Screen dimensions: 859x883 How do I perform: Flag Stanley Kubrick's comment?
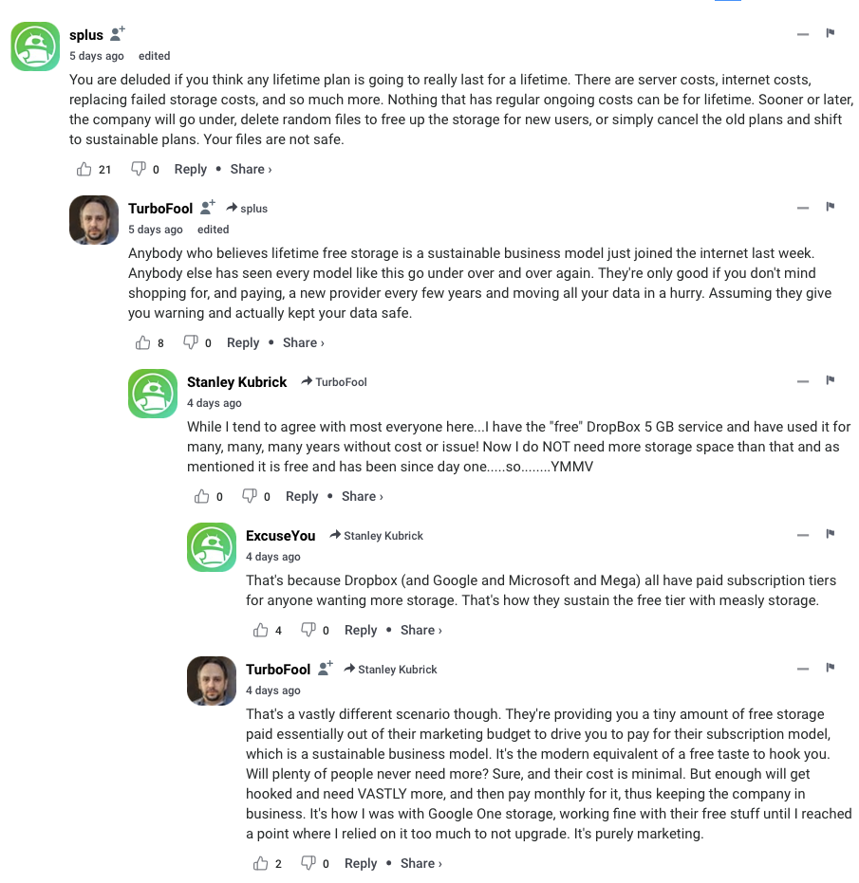pyautogui.click(x=830, y=381)
